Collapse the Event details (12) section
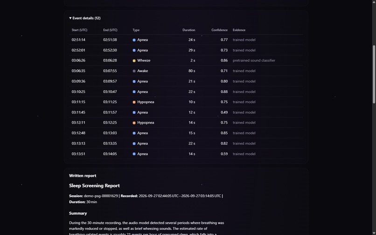This screenshot has height=235, width=376. click(x=85, y=18)
